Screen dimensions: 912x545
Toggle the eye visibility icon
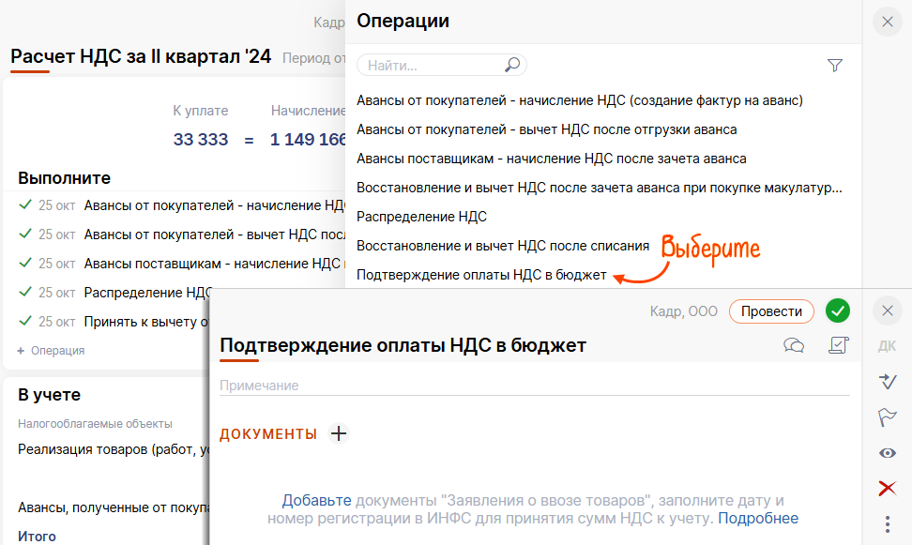pyautogui.click(x=887, y=453)
